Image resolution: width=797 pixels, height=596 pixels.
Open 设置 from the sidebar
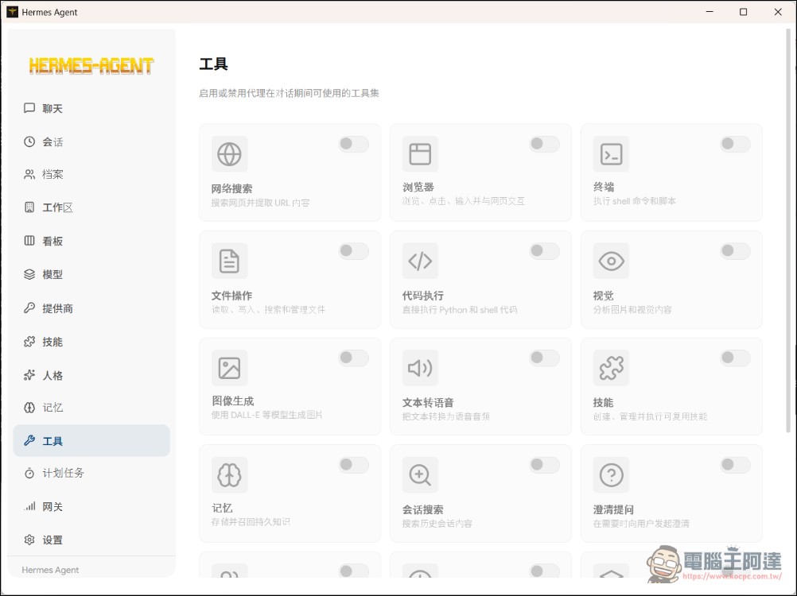[x=91, y=540]
